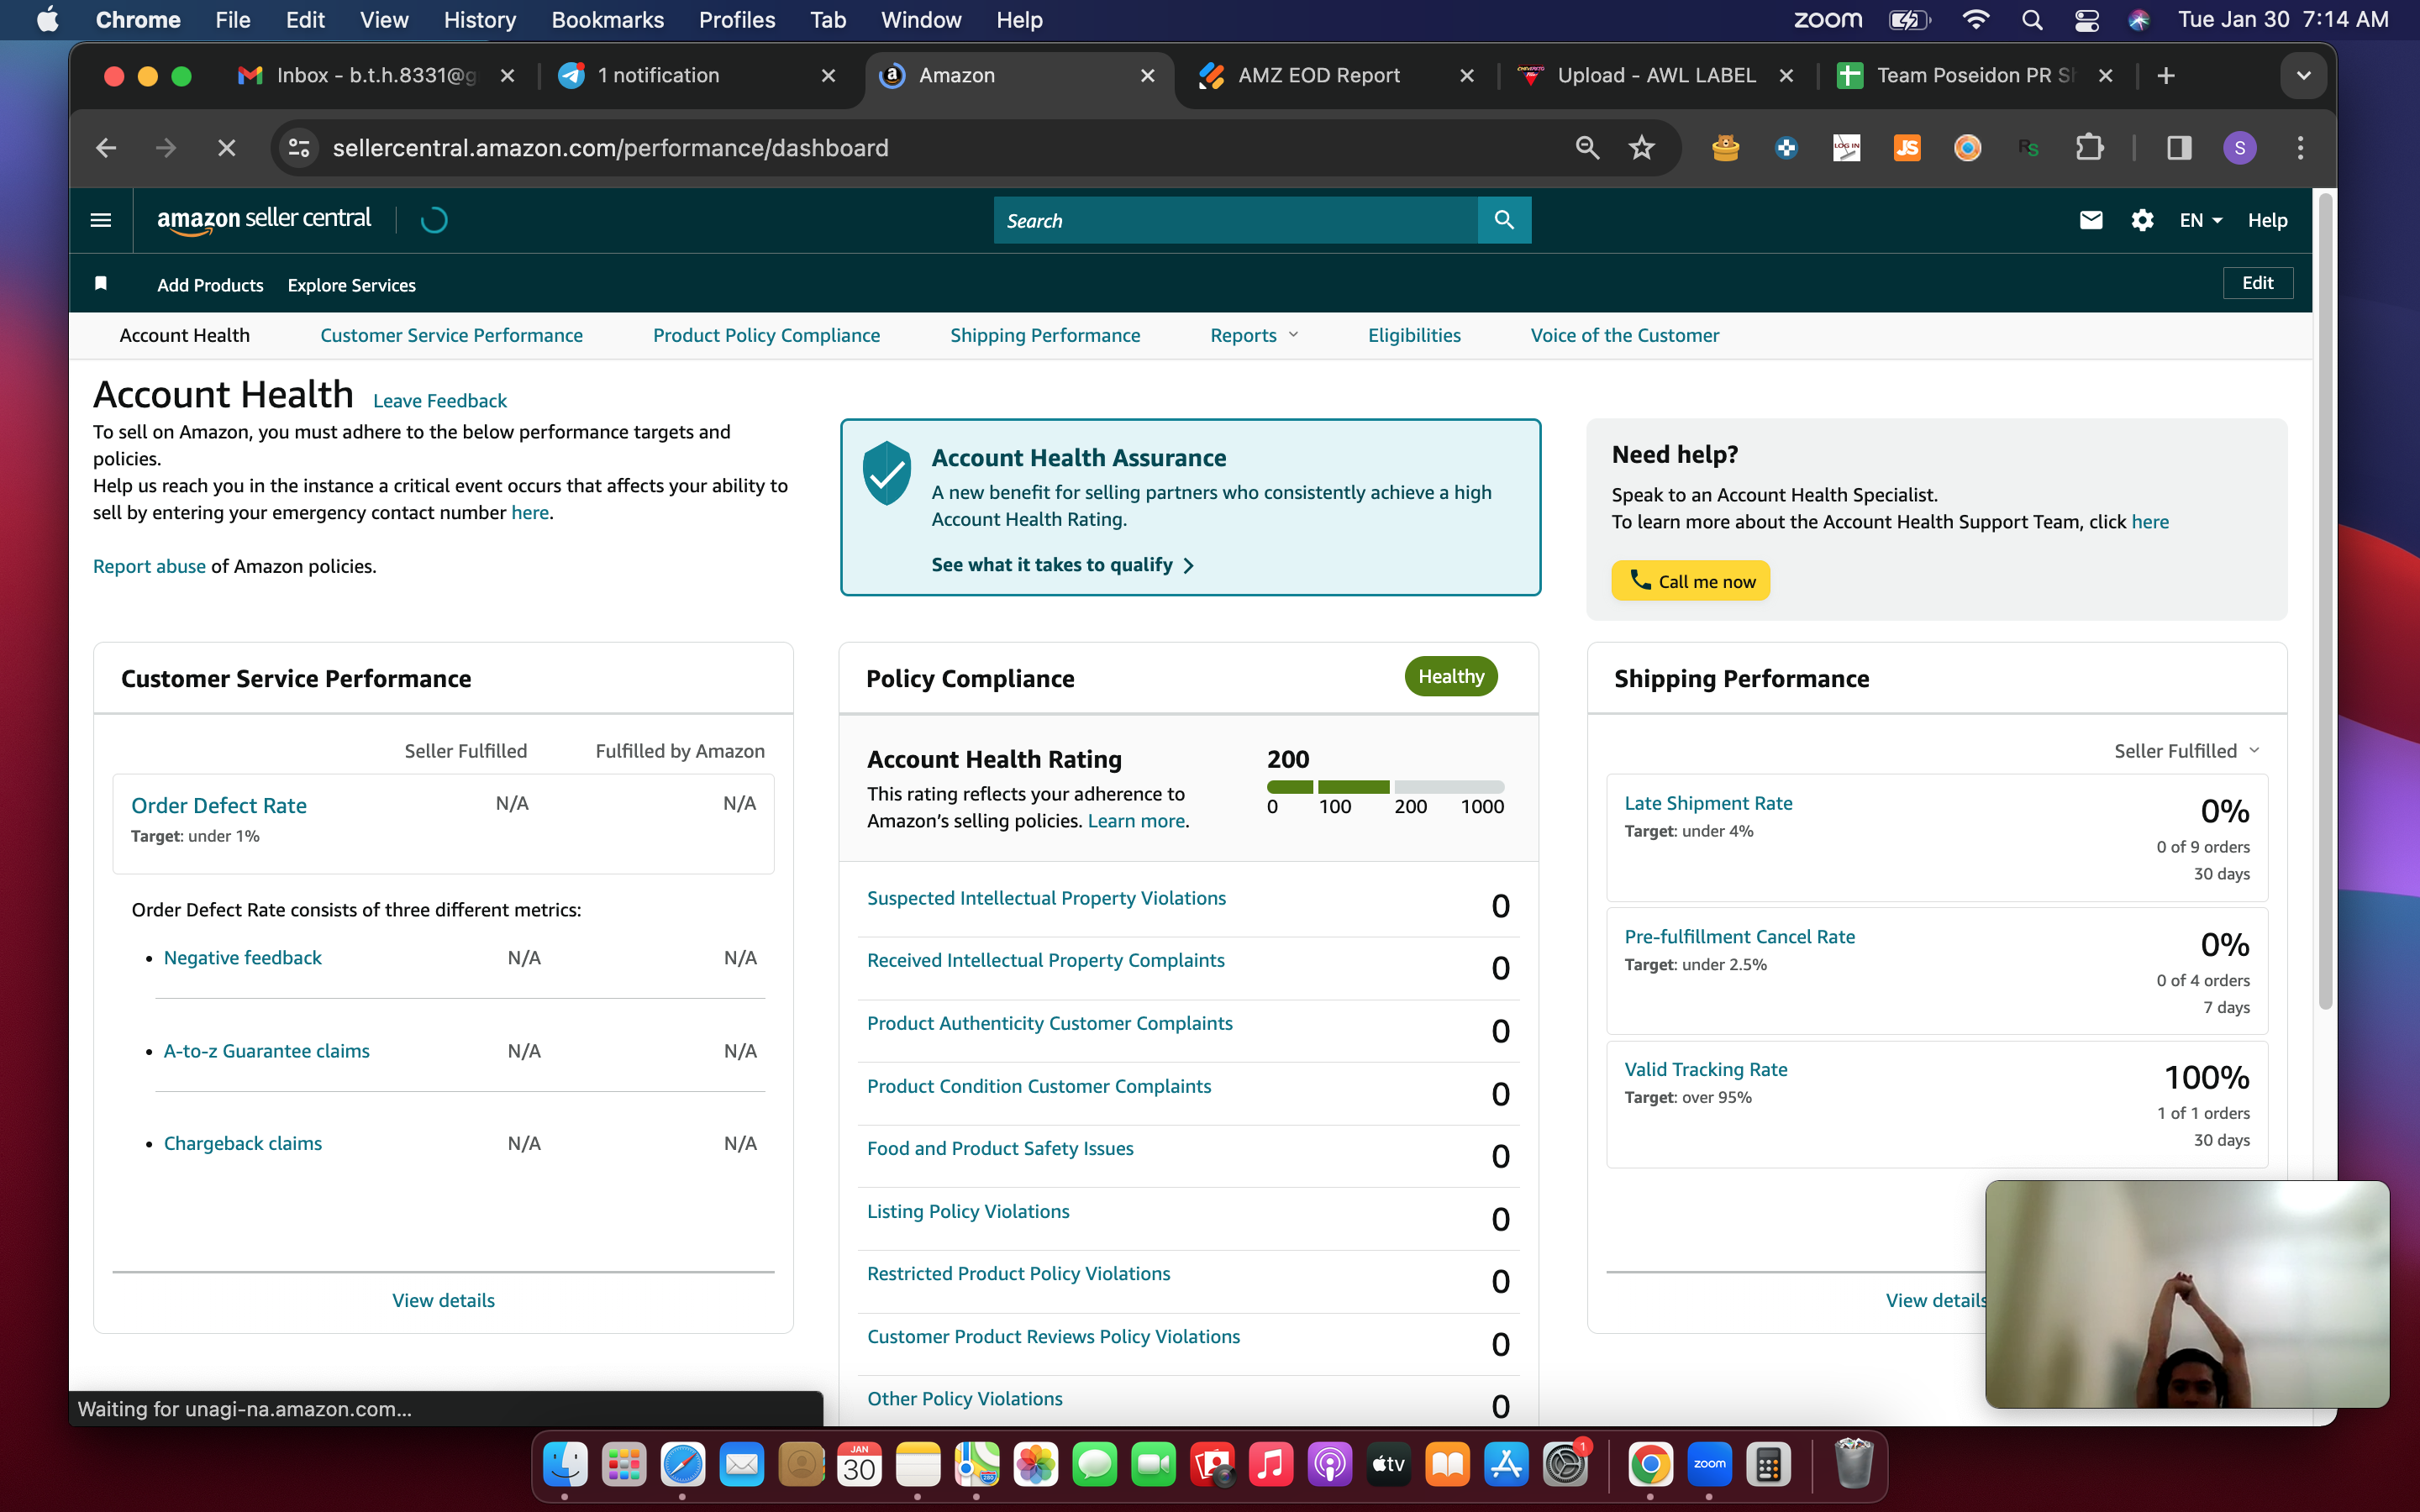Open the EN language dropdown
The height and width of the screenshot is (1512, 2420).
coord(2200,220)
